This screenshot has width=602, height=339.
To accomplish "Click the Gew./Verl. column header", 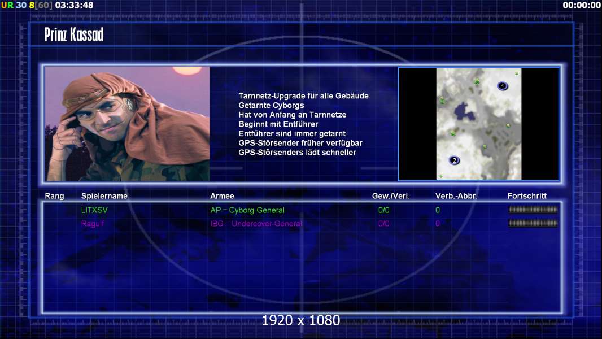I will (x=391, y=196).
